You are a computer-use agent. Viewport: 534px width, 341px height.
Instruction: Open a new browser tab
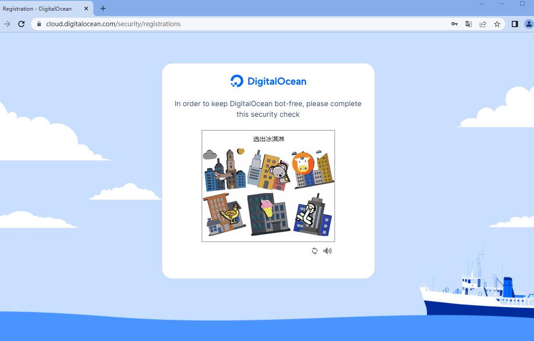(103, 8)
